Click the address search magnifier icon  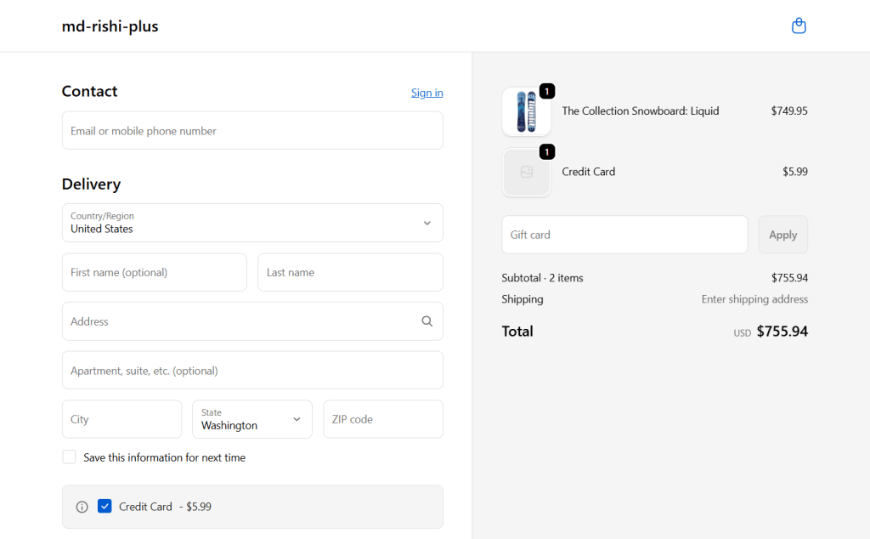coord(427,321)
